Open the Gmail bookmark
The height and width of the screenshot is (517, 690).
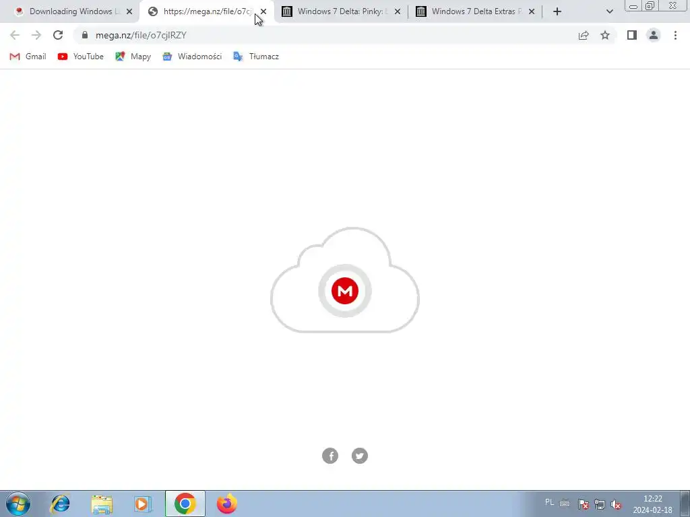[28, 57]
